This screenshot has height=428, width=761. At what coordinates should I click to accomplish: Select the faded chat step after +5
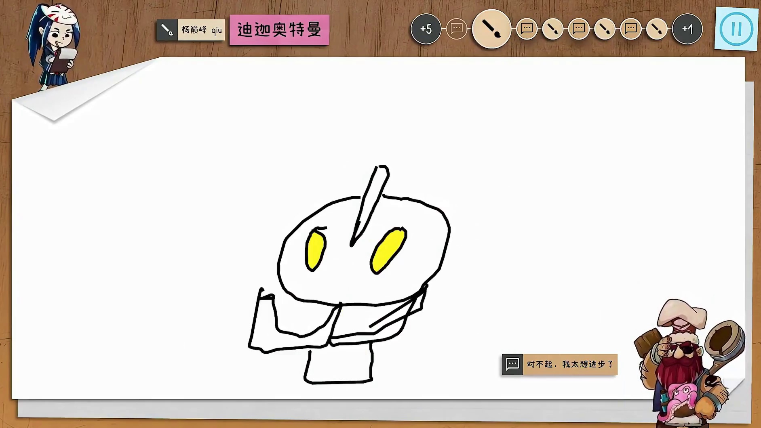click(457, 29)
